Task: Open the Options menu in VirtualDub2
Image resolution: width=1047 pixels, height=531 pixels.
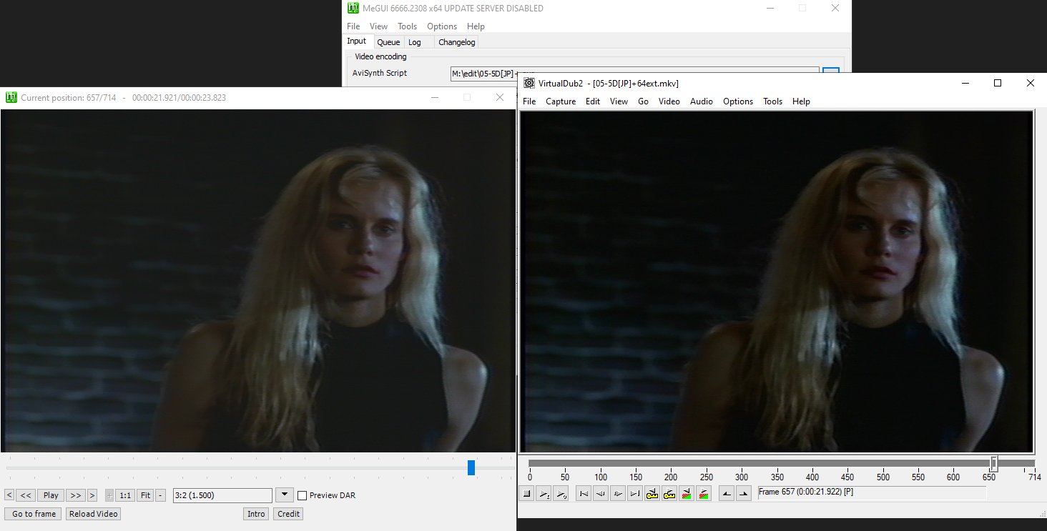Action: (738, 101)
